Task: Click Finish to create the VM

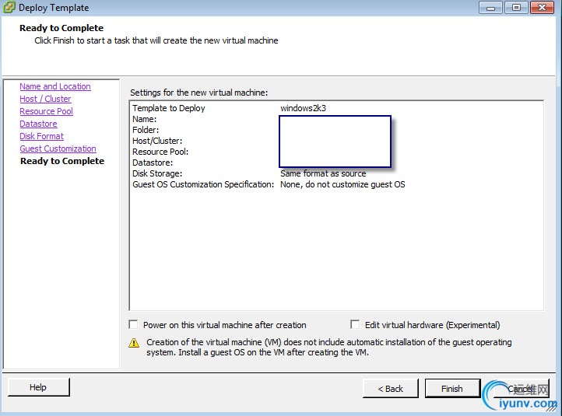Action: (452, 389)
